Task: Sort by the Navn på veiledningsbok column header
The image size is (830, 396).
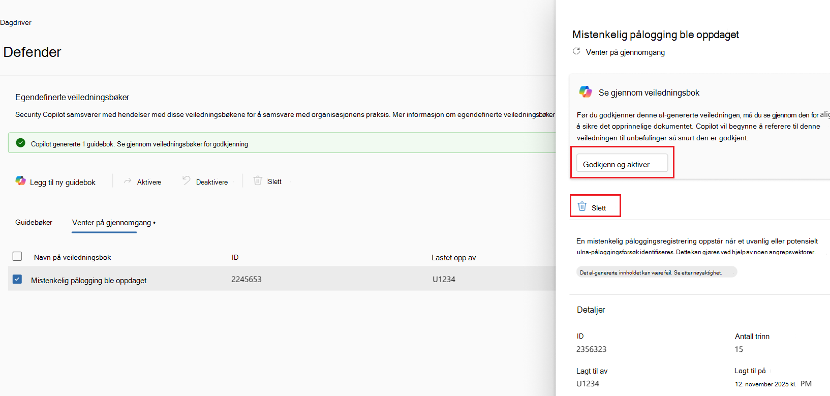Action: click(x=72, y=257)
